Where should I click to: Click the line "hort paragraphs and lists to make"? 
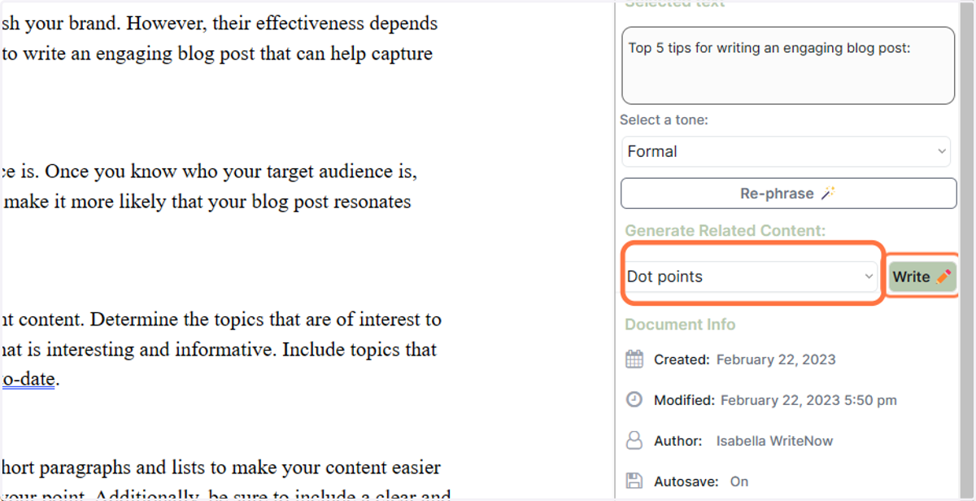coord(221,468)
